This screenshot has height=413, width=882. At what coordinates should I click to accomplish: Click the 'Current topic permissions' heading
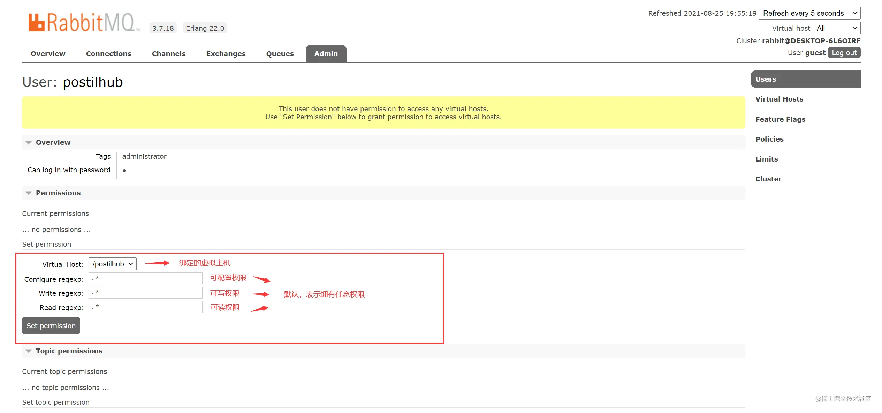pyautogui.click(x=64, y=371)
